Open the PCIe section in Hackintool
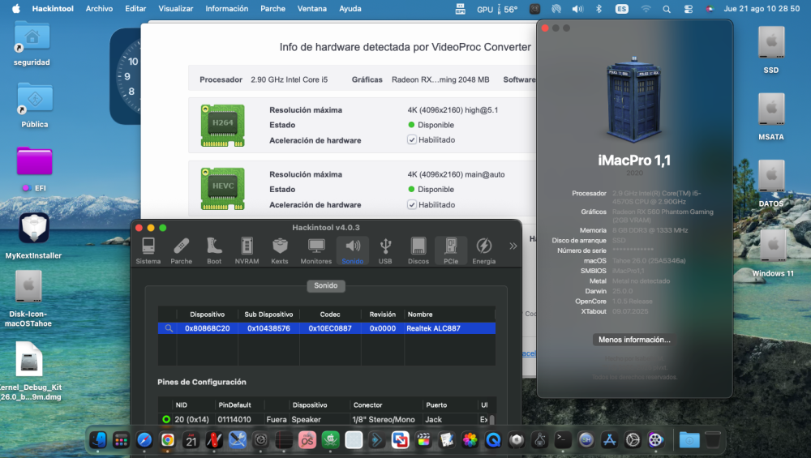 450,250
